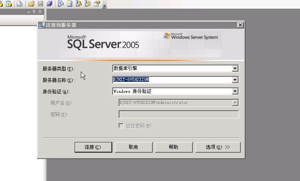Close the Connect to Server dialog
This screenshot has height=181, width=300.
point(240,25)
